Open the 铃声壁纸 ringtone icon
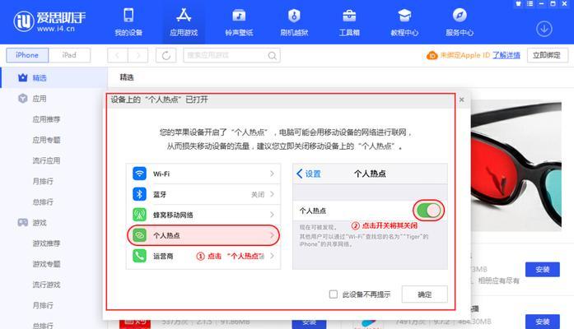574x329 pixels. pos(239,16)
